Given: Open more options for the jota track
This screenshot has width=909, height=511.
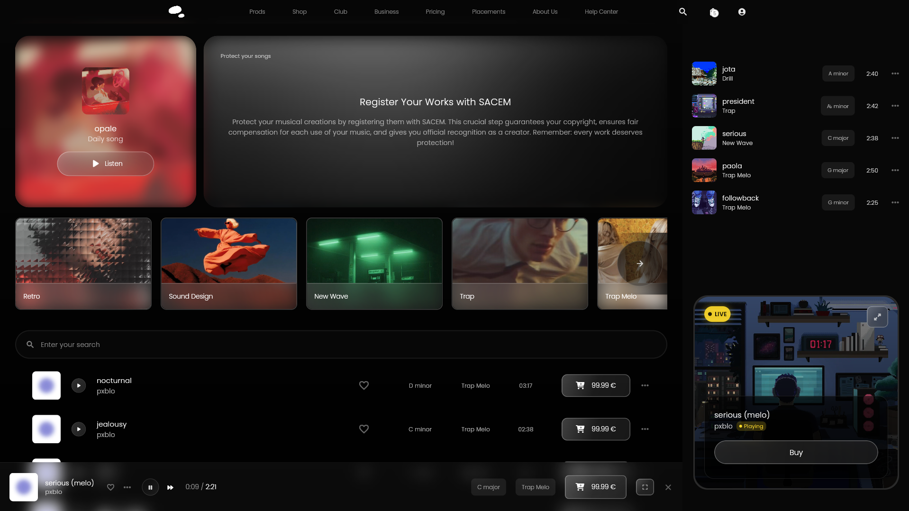Looking at the screenshot, I should pos(895,73).
